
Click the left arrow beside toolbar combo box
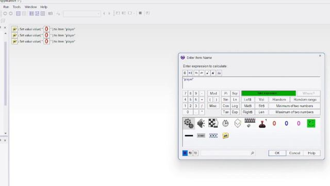point(104,13)
